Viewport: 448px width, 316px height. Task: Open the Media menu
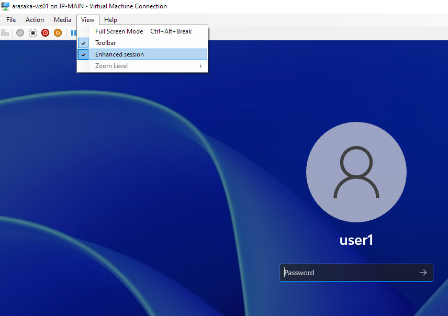click(x=62, y=20)
